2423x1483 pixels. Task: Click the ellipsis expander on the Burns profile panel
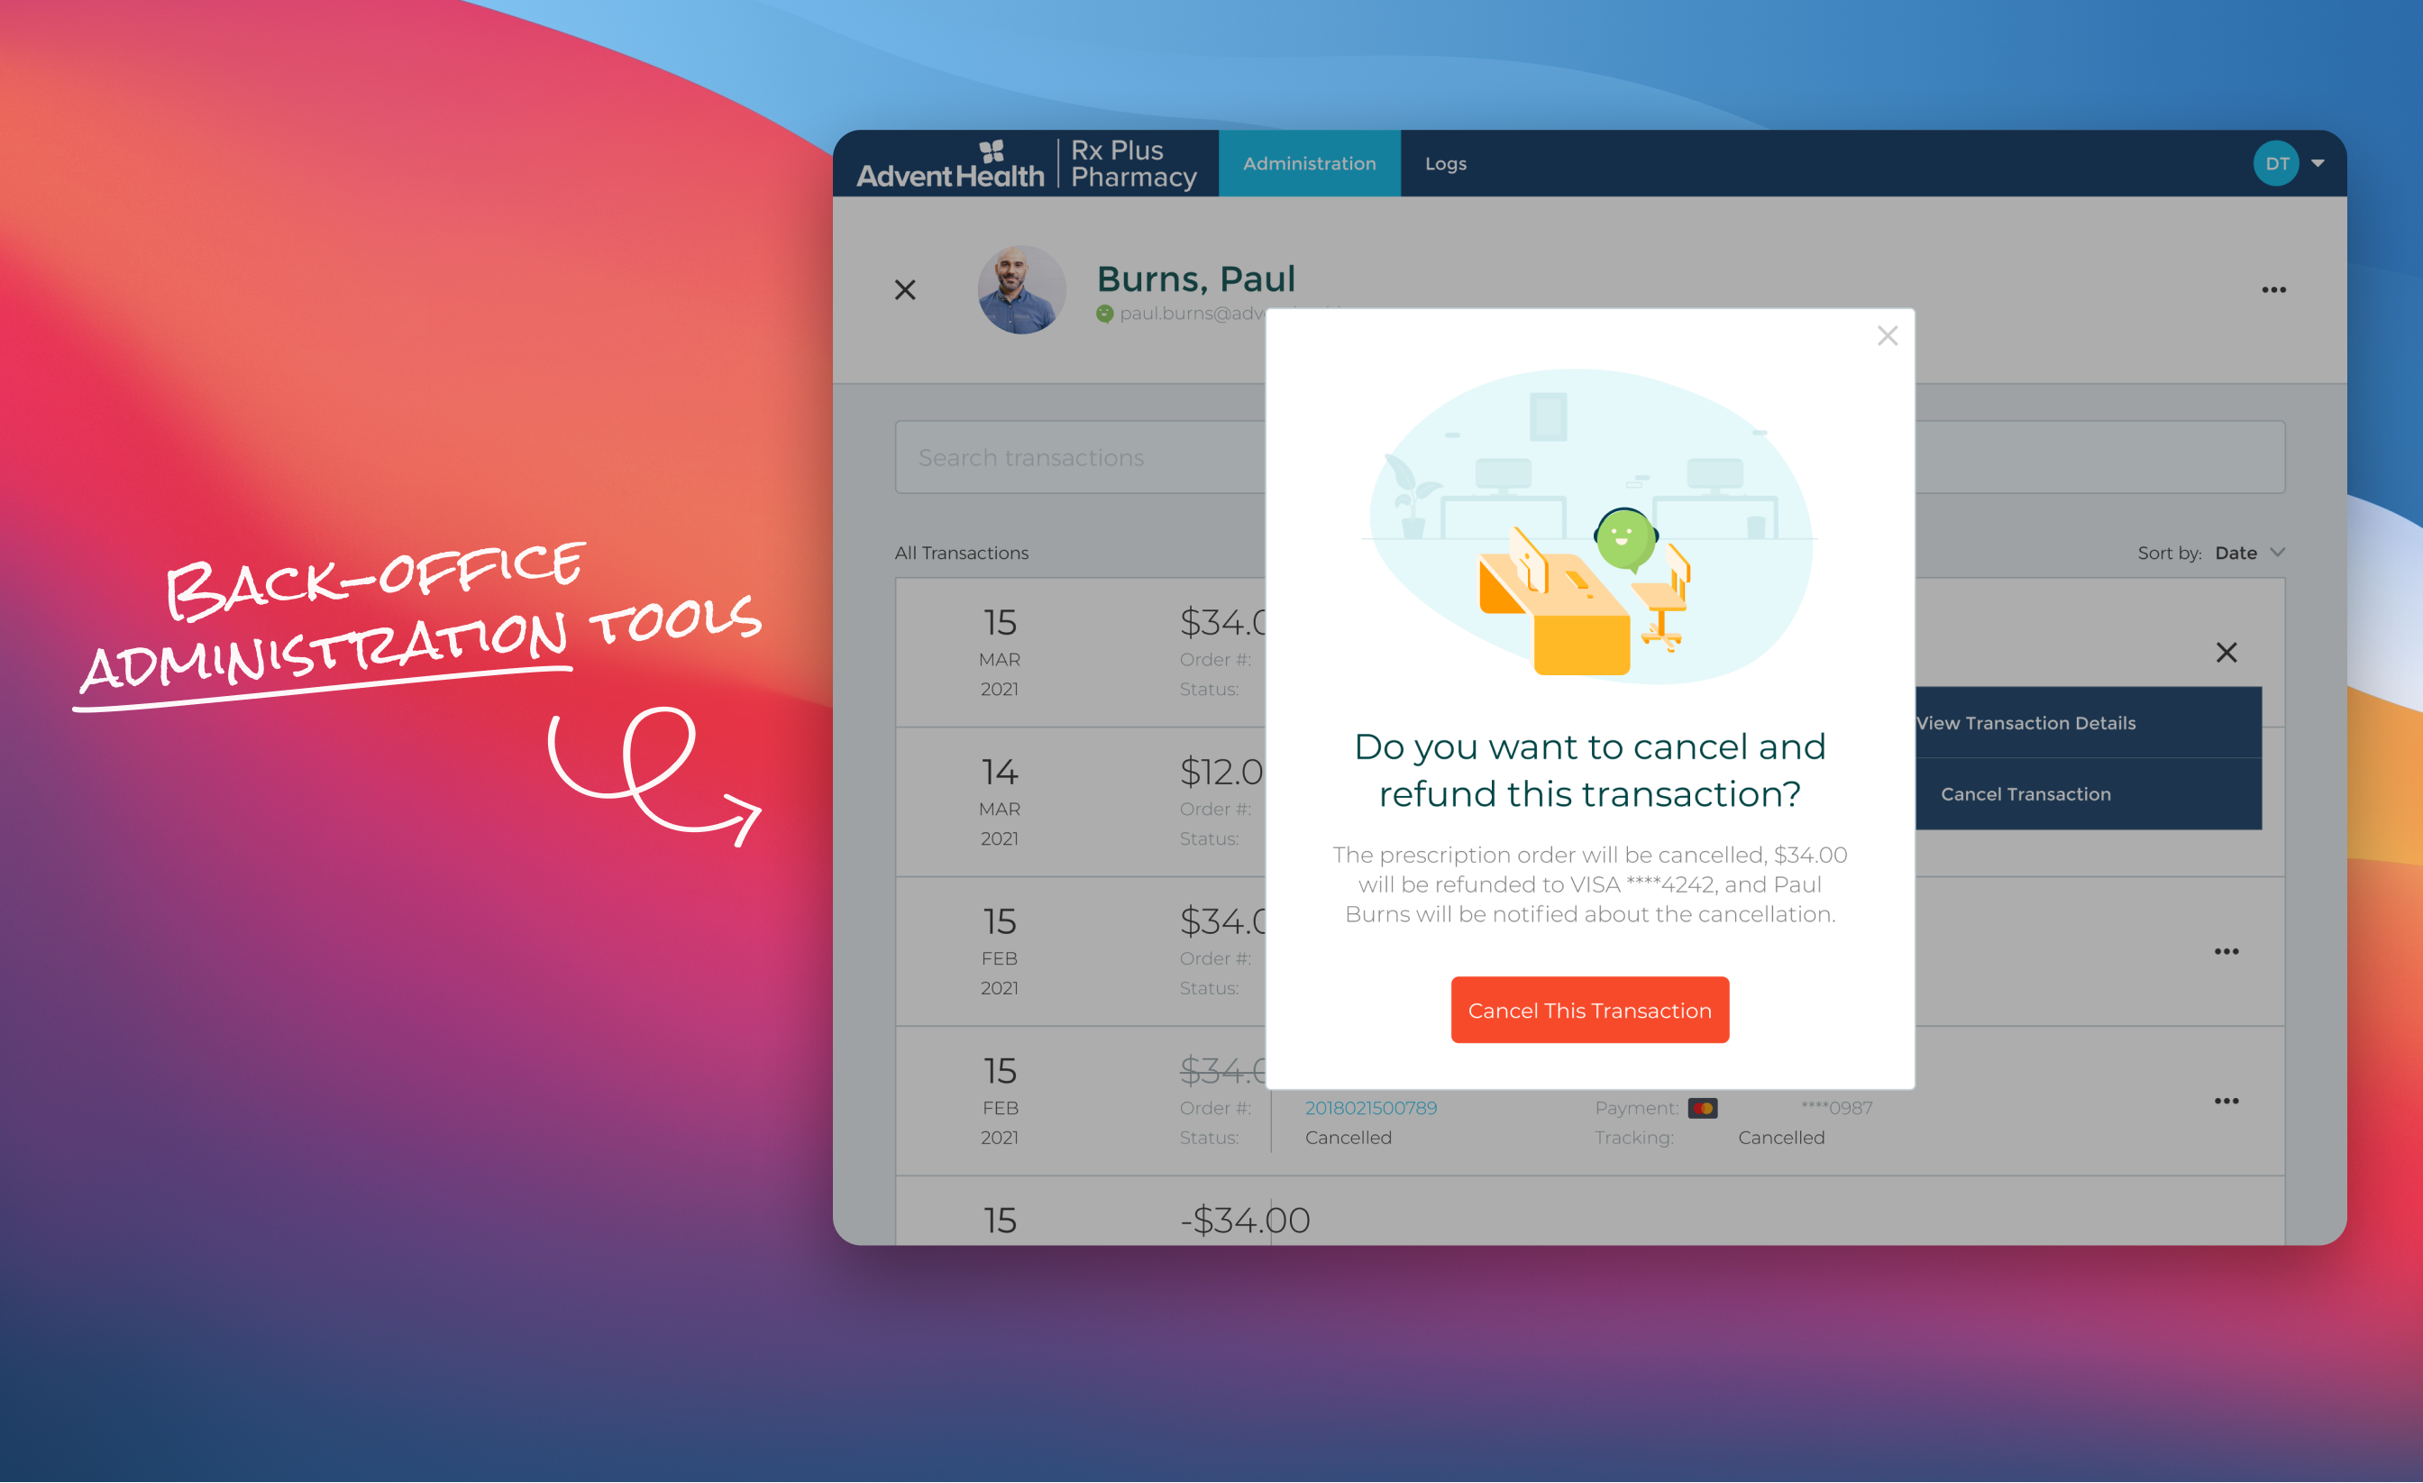[x=2274, y=289]
